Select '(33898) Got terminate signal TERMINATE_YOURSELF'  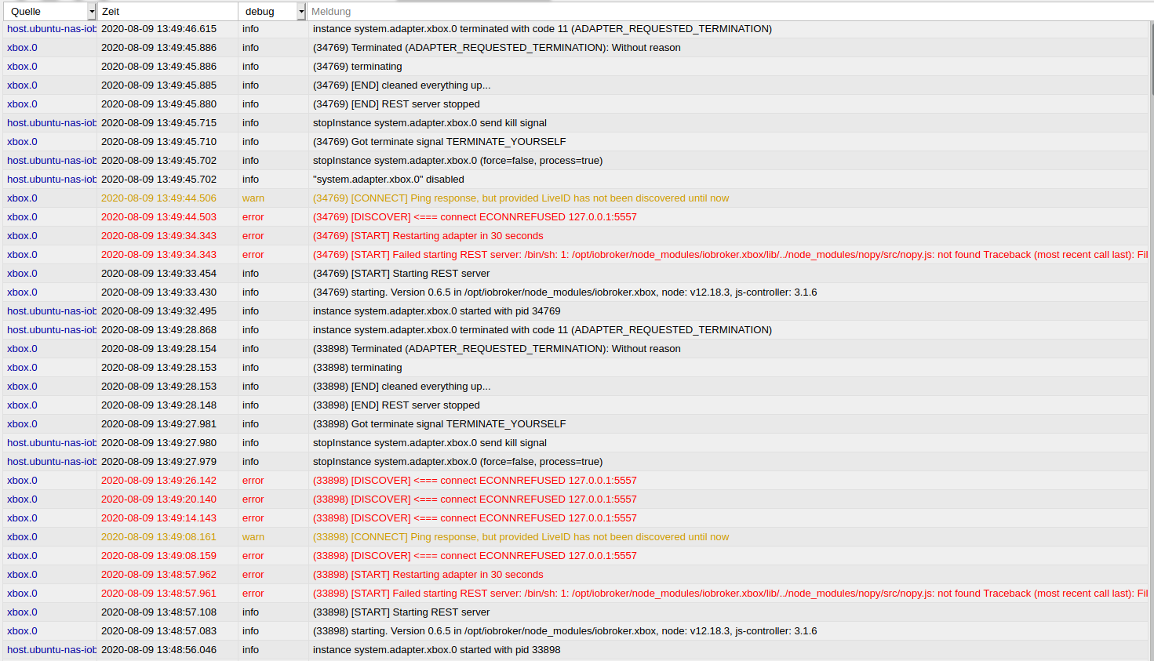click(439, 424)
